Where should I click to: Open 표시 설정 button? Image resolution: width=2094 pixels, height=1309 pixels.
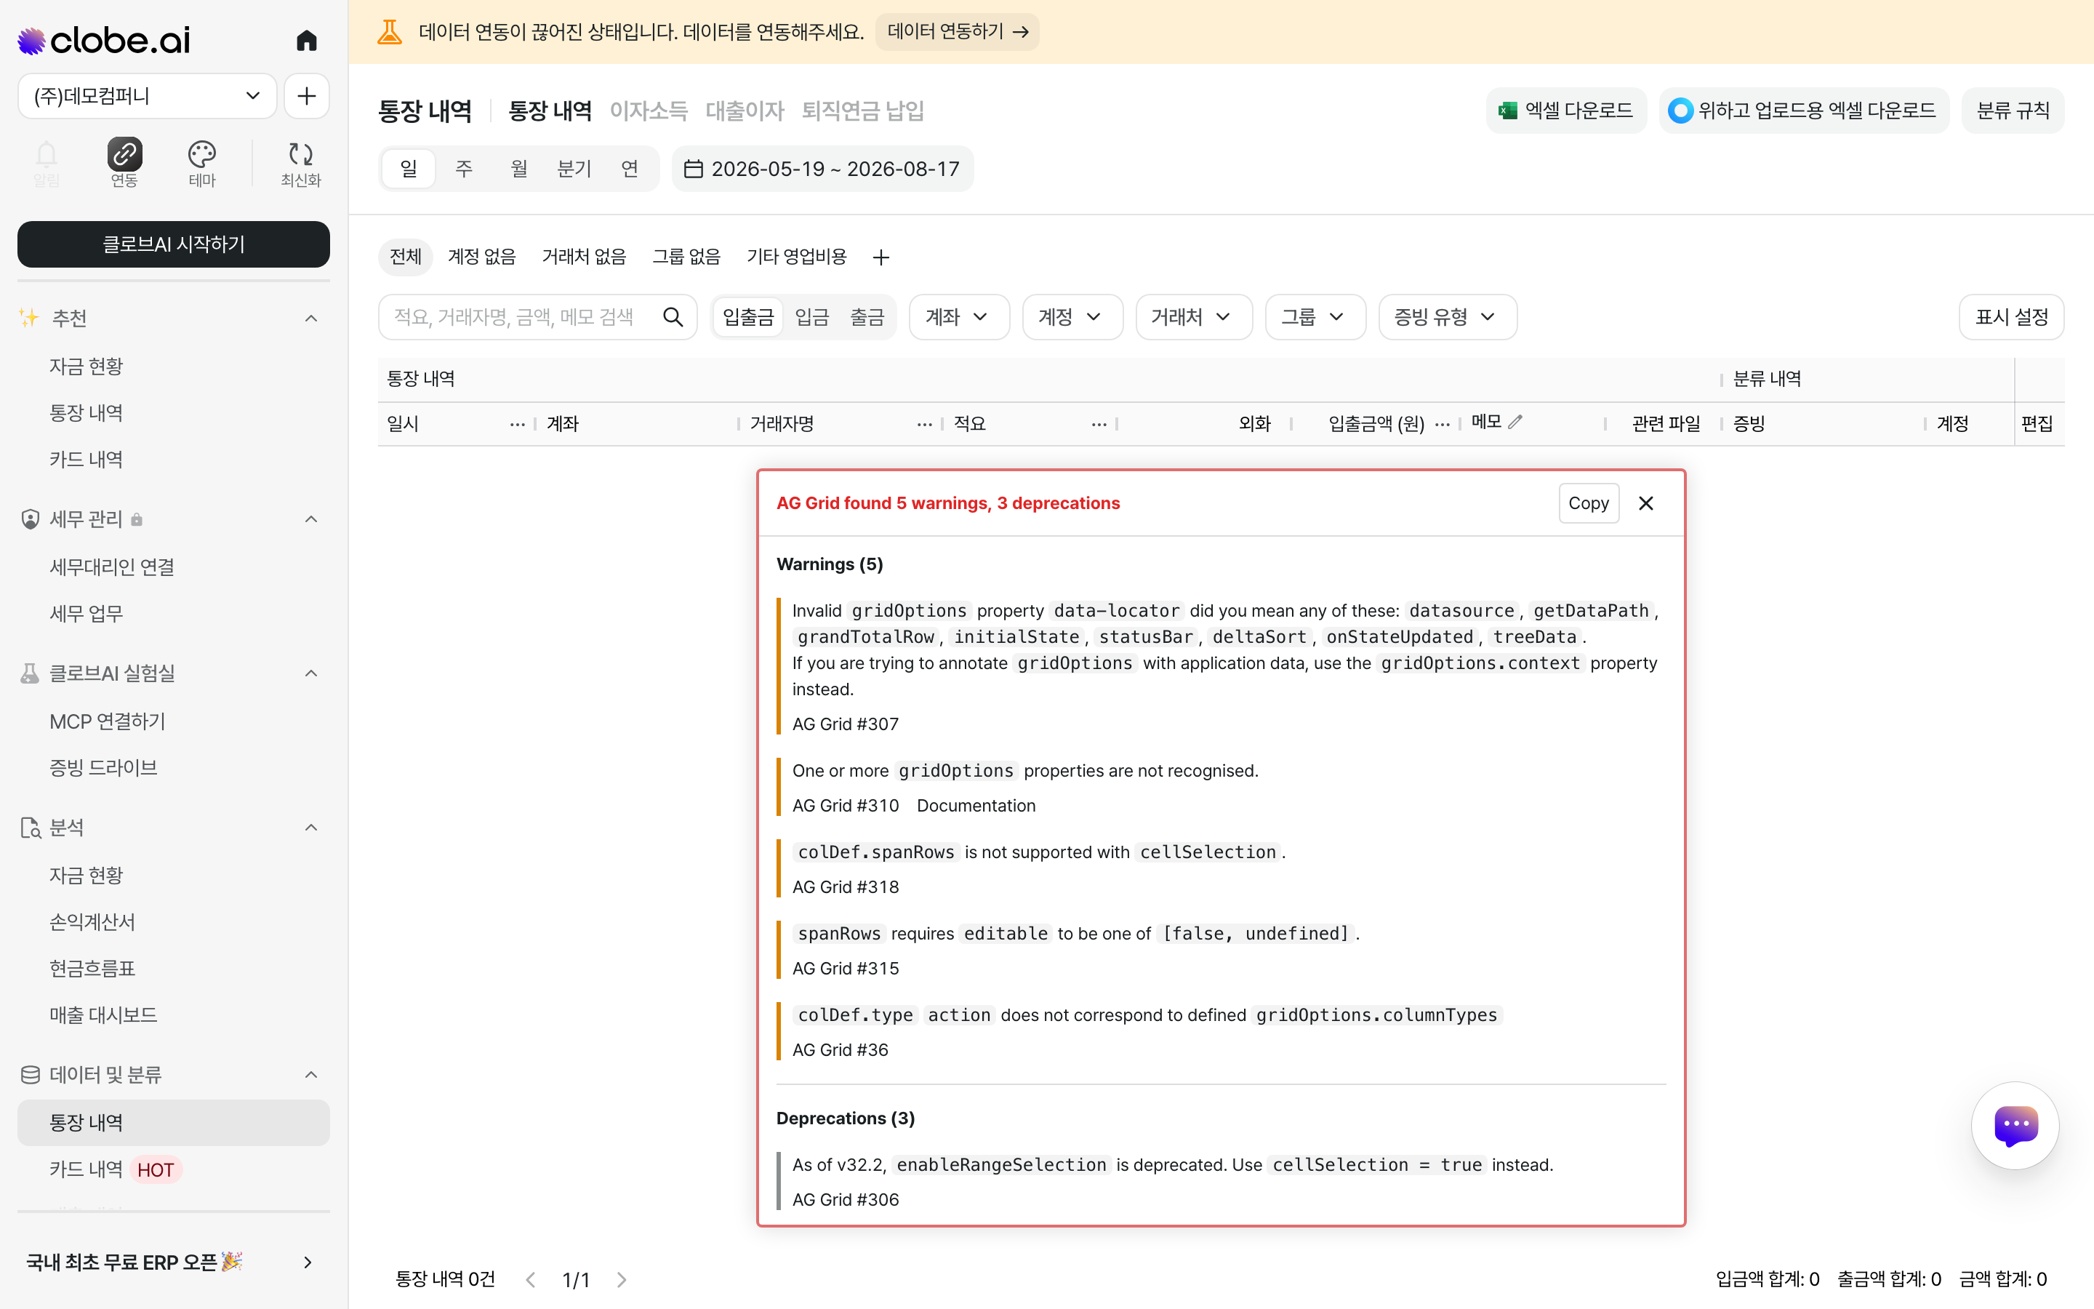(x=2011, y=317)
